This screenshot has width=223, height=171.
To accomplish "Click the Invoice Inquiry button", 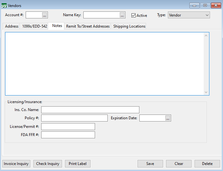I will tap(16, 164).
